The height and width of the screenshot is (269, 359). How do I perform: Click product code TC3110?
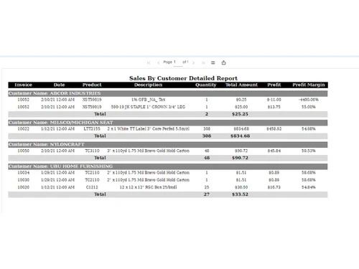pyautogui.click(x=92, y=151)
